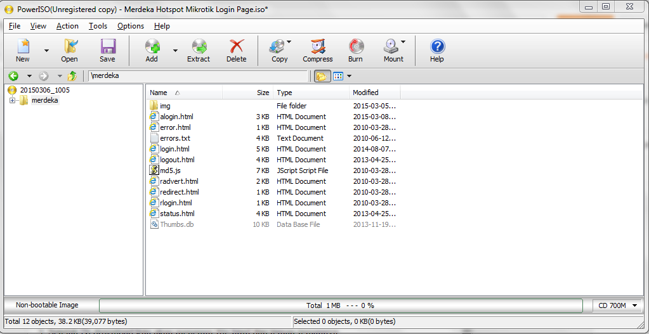
Task: Sort by the Size column header
Action: pos(248,93)
